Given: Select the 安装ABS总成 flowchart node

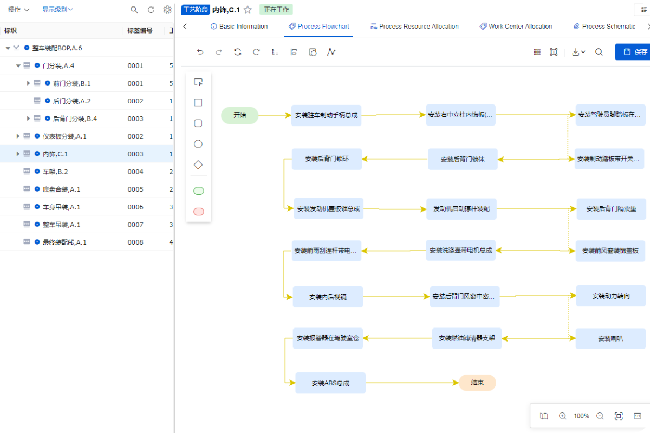Looking at the screenshot, I should coord(330,383).
